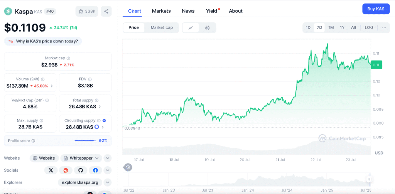Add Kaspa to watchlist via star 338K
The image size is (395, 194).
point(87,11)
